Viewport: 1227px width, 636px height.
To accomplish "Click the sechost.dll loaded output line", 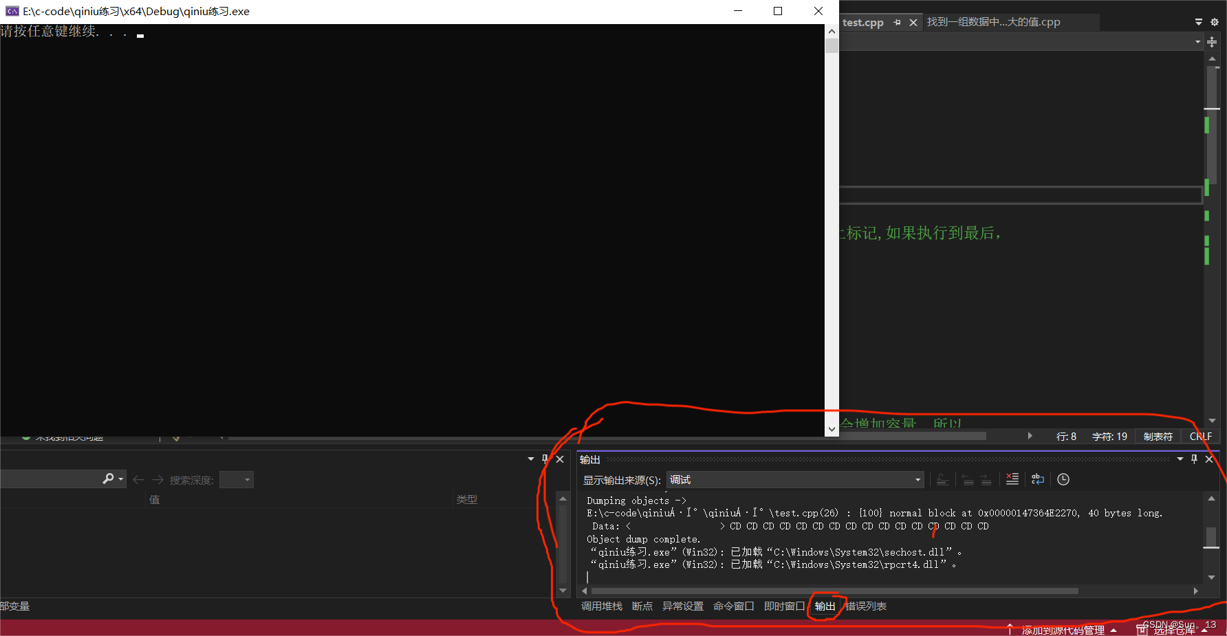I will [x=776, y=551].
